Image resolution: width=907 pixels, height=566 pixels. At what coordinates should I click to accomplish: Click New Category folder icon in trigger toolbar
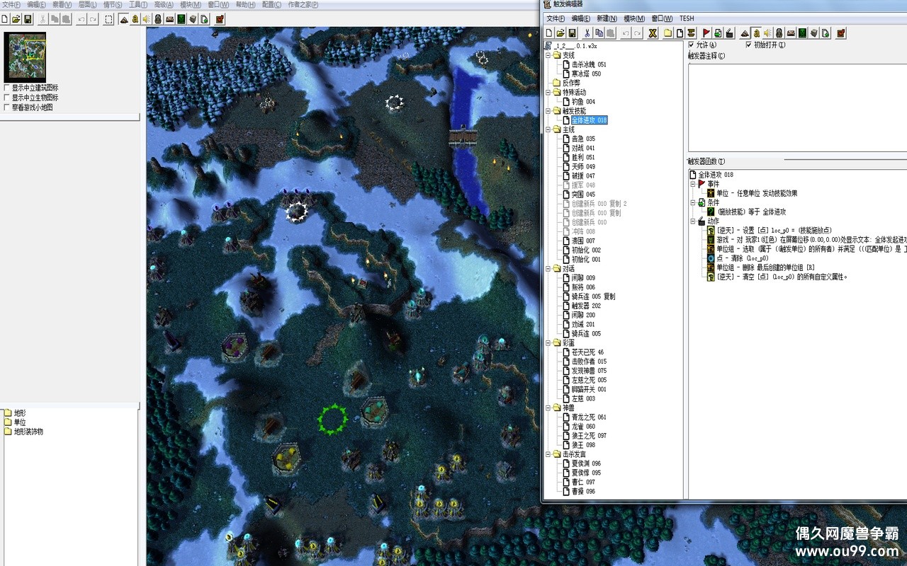coord(667,33)
